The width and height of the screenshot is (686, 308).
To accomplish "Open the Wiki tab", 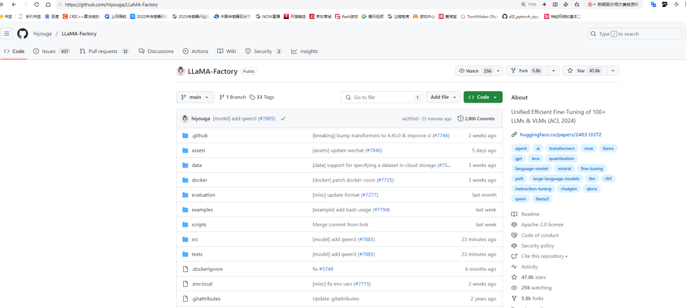I will coord(226,51).
